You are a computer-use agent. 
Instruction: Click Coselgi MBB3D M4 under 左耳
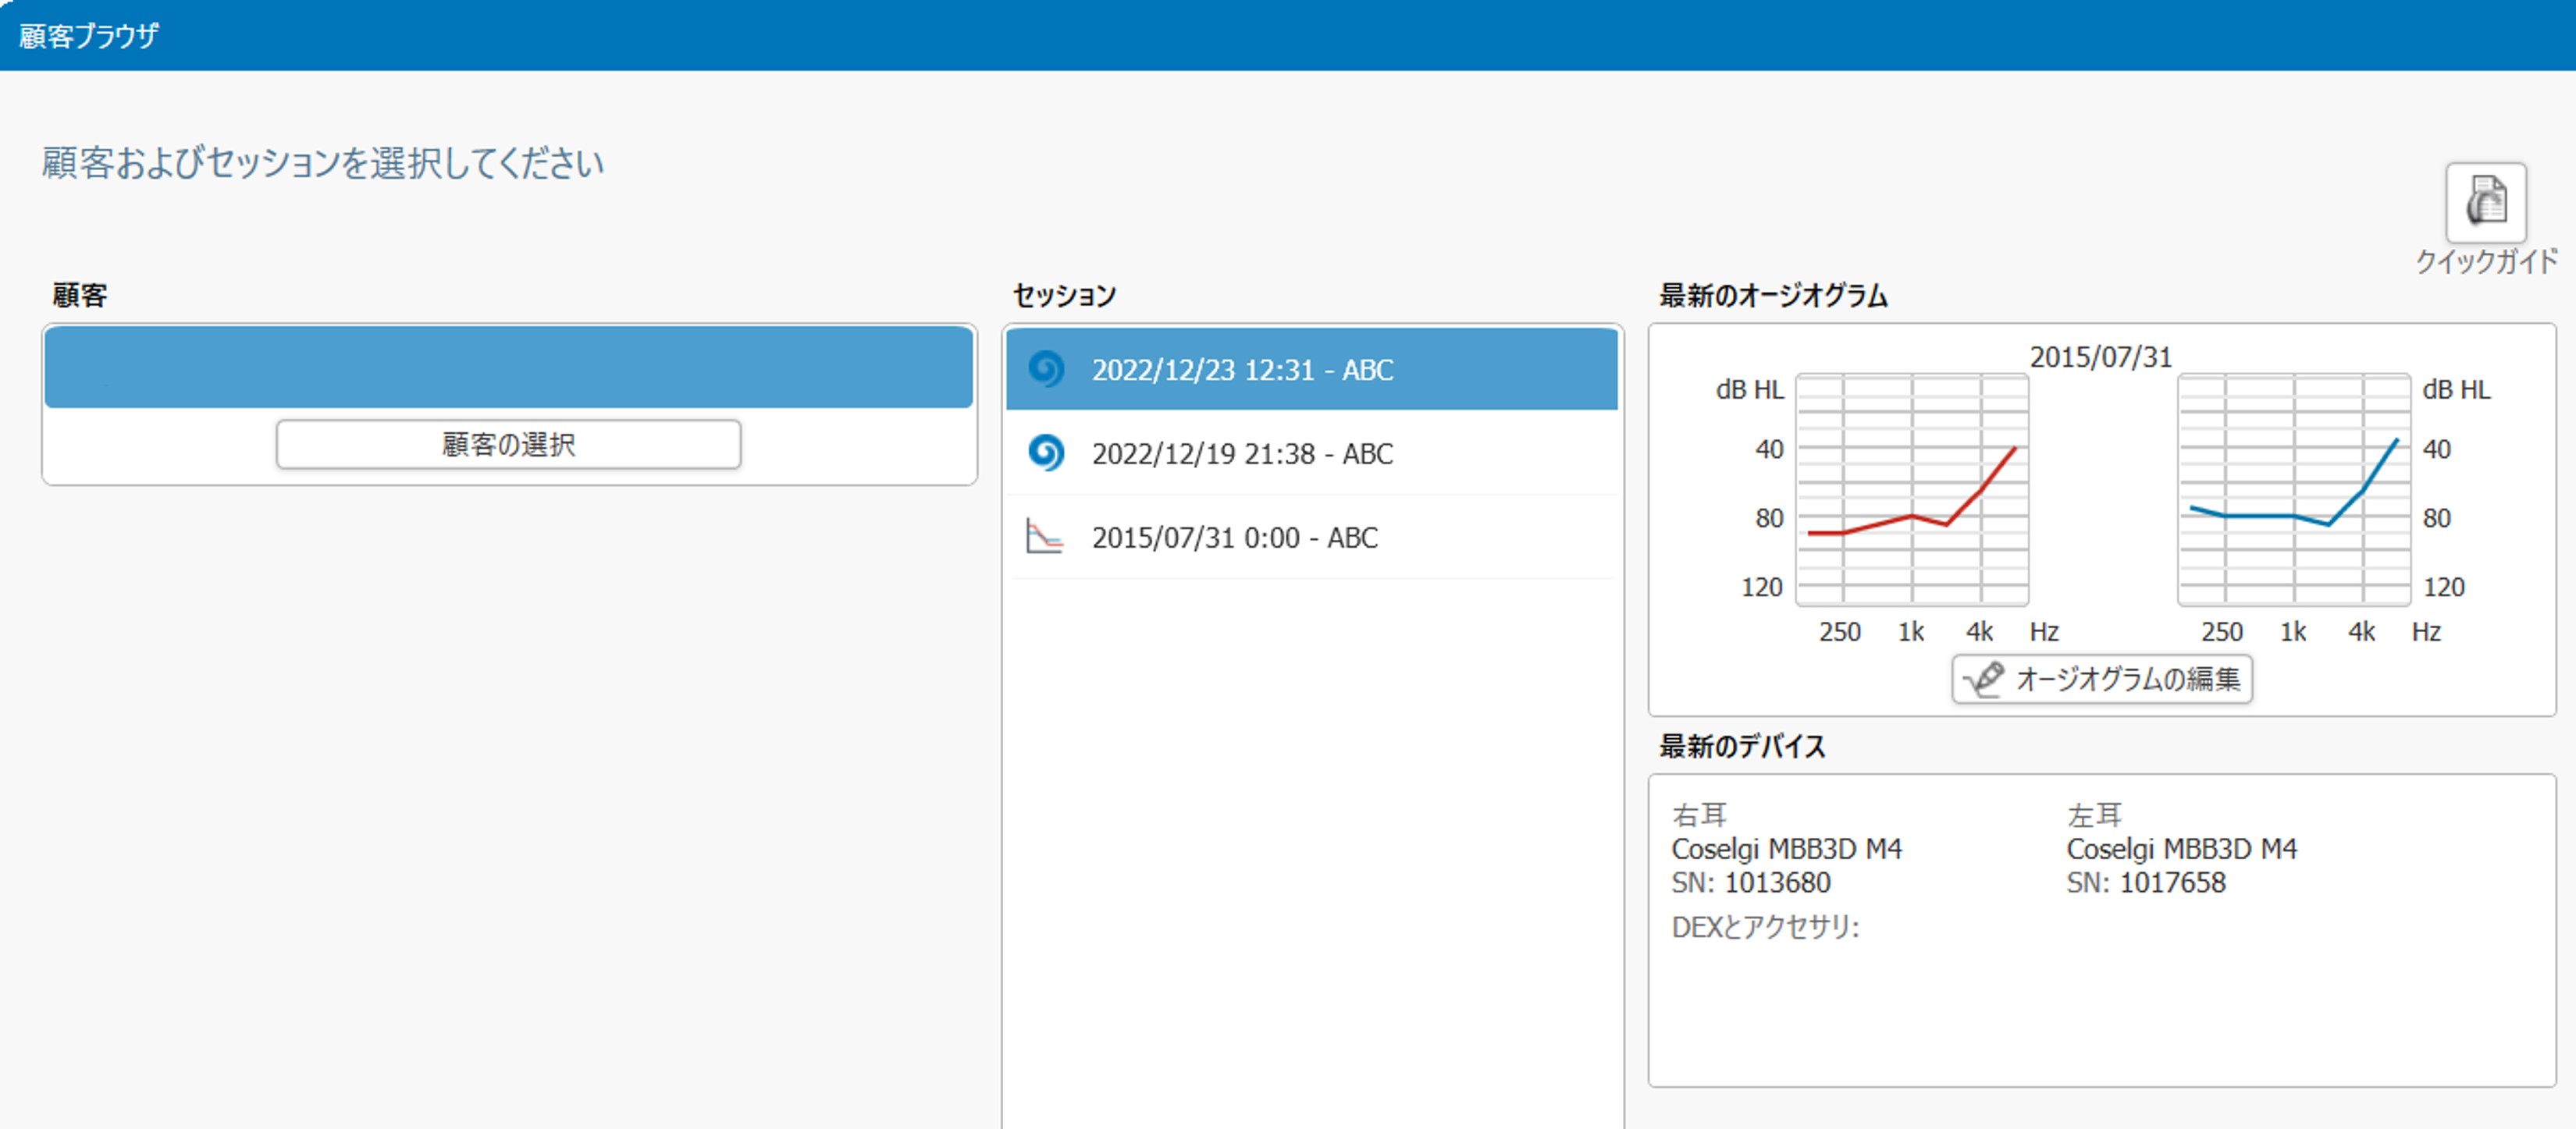(2182, 849)
